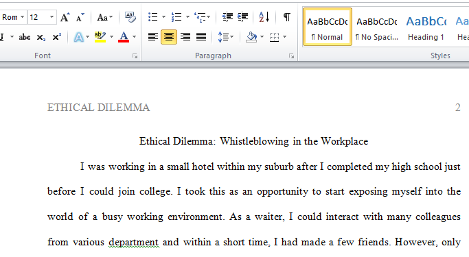
Task: Apply the Heading 1 style
Action: pyautogui.click(x=426, y=27)
